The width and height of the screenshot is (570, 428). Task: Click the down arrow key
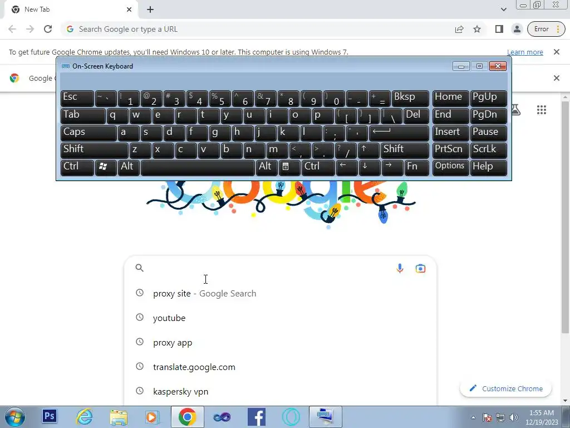(370, 168)
